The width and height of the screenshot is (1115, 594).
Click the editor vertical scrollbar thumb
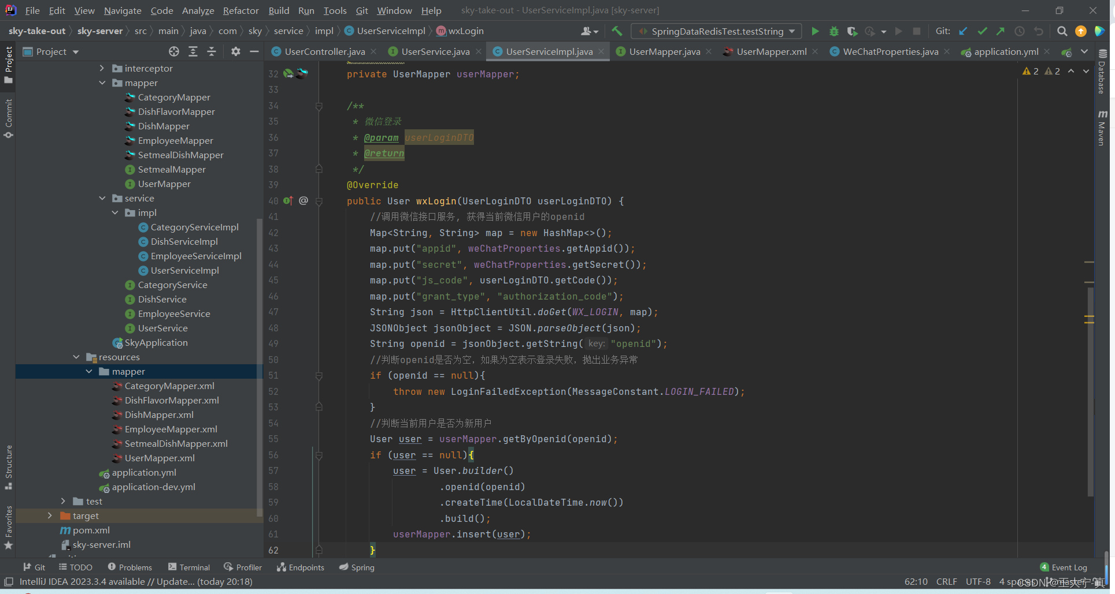1090,391
